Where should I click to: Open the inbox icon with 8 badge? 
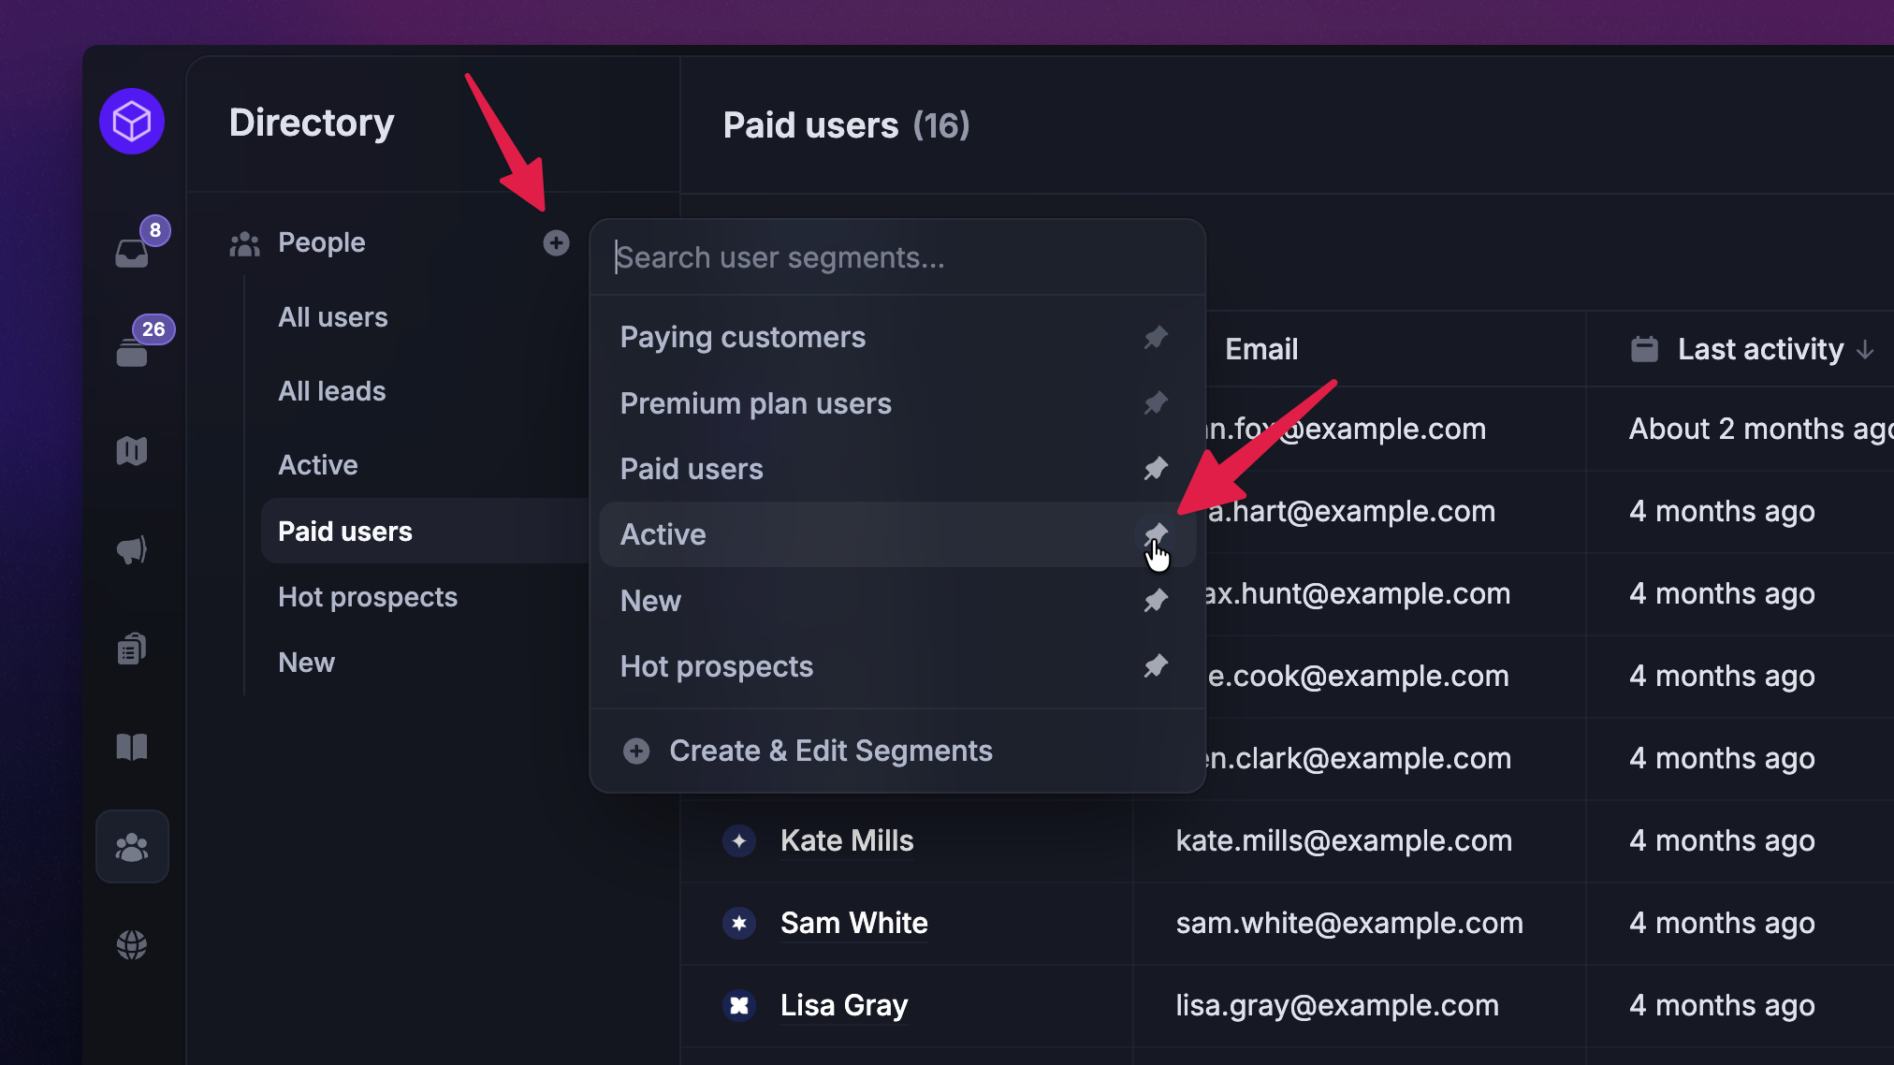132,253
